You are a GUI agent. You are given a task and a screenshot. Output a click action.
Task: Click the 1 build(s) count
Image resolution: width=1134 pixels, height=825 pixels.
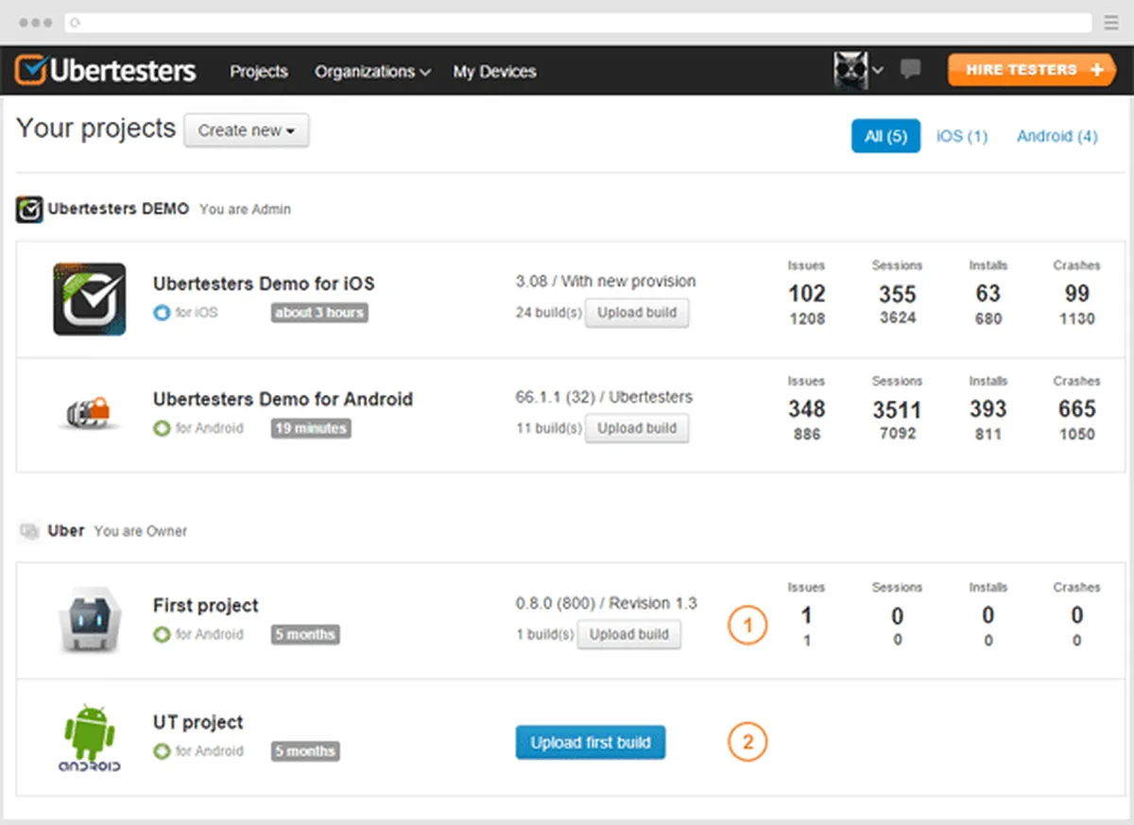tap(545, 635)
